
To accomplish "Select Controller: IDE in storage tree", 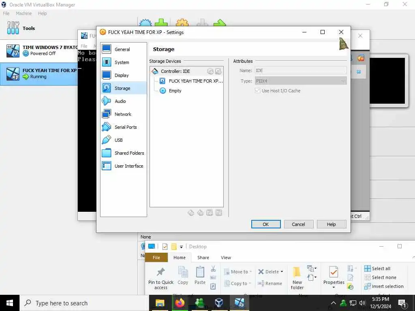I will point(186,71).
